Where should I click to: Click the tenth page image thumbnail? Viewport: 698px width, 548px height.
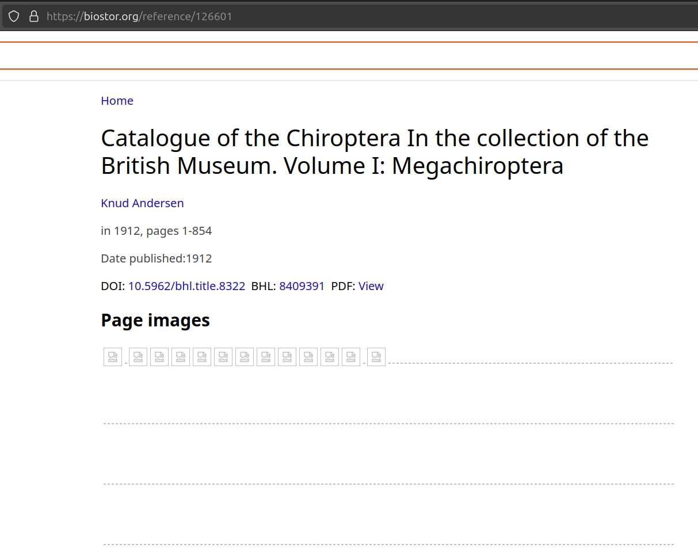pyautogui.click(x=308, y=357)
